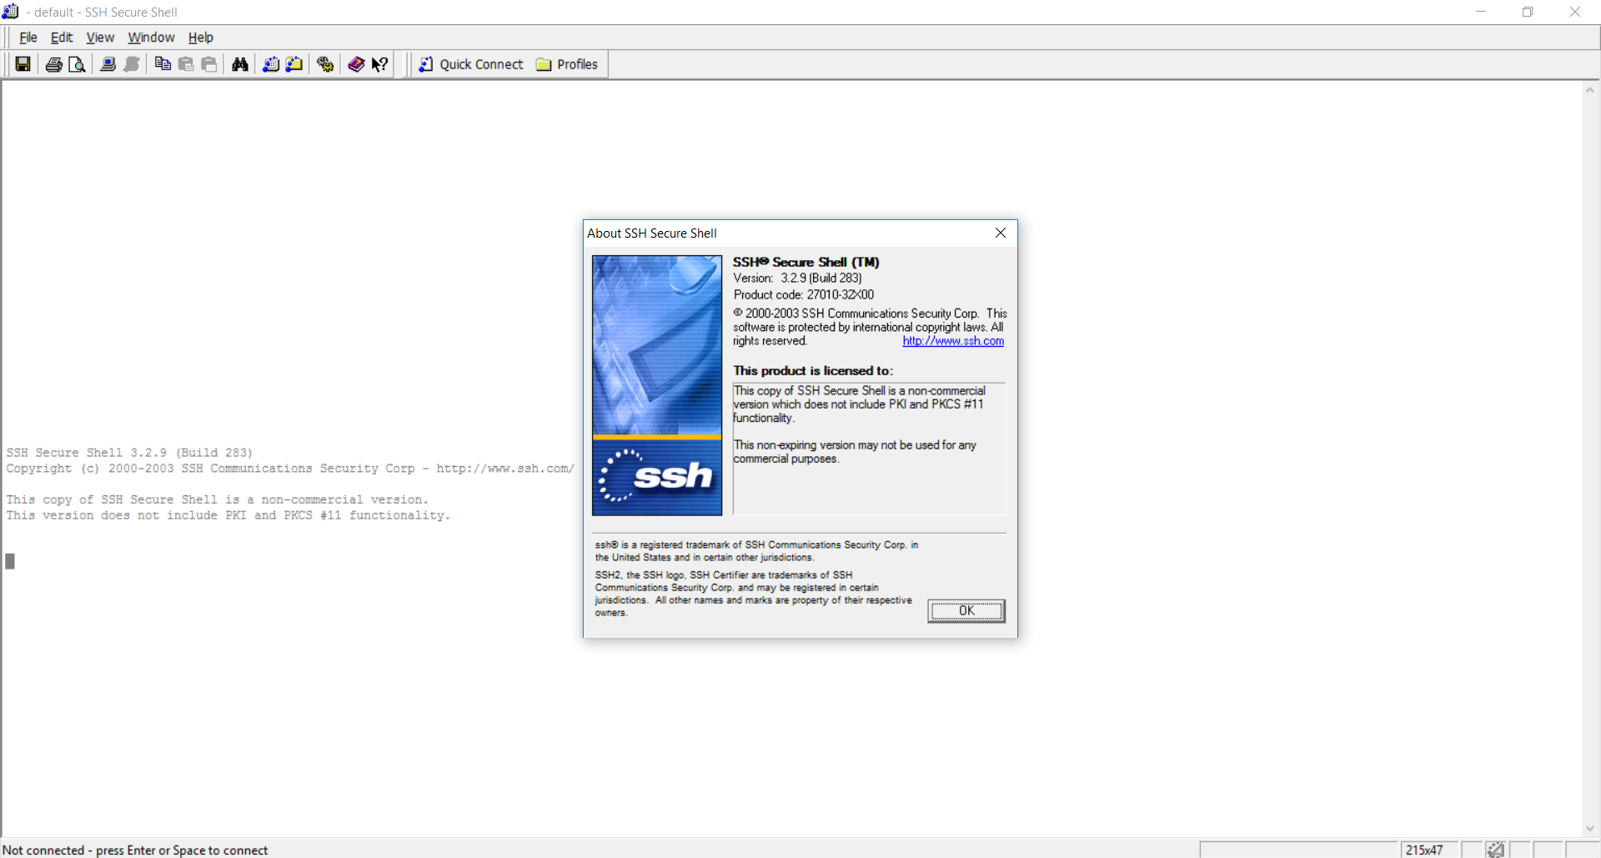Image resolution: width=1601 pixels, height=858 pixels.
Task: Click the status bar connection icon
Action: click(1495, 850)
